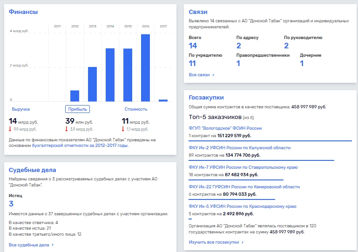Click "В качестве ответчика: 4" line
The width and height of the screenshot is (358, 252).
pos(34,223)
